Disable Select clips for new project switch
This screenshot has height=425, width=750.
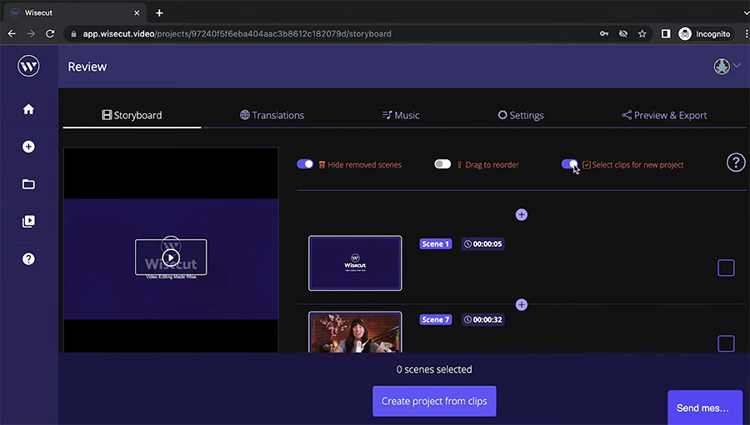pos(569,164)
